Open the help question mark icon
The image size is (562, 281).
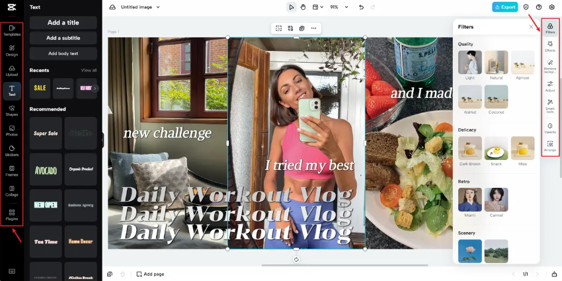click(x=539, y=7)
